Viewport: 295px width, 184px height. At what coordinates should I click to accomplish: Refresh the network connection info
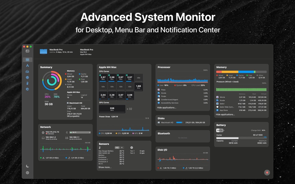pyautogui.click(x=67, y=132)
